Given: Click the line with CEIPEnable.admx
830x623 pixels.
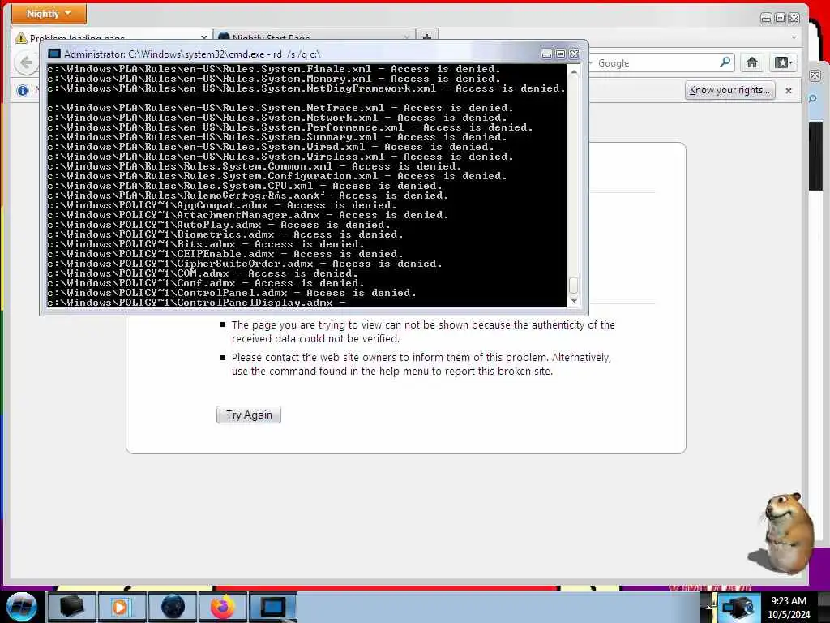Looking at the screenshot, I should point(225,254).
